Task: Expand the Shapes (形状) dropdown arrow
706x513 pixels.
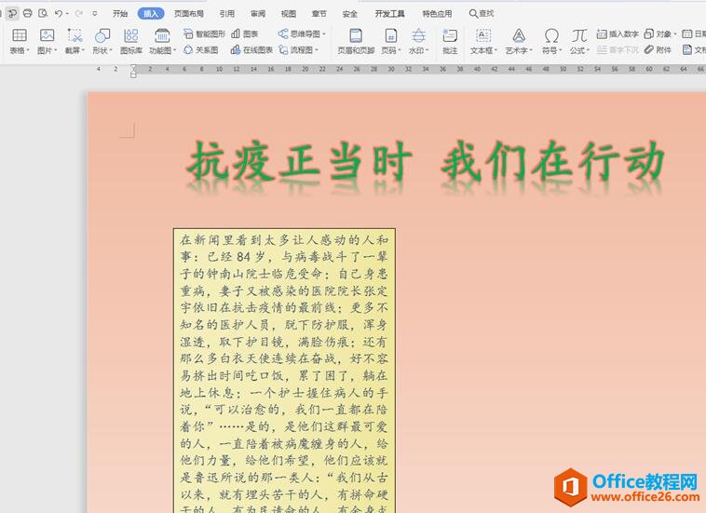Action: pyautogui.click(x=111, y=50)
